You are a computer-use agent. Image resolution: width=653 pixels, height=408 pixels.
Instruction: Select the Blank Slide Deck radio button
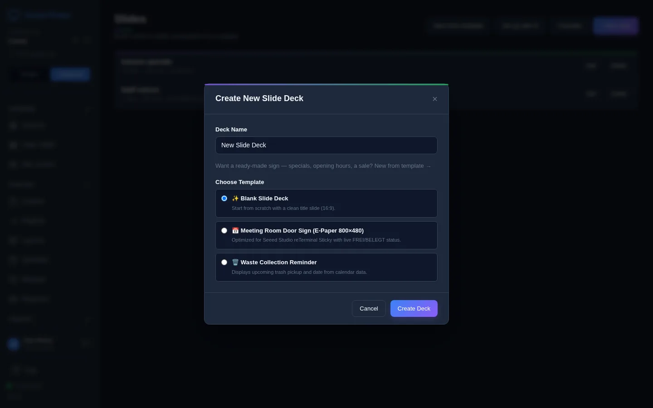click(224, 198)
